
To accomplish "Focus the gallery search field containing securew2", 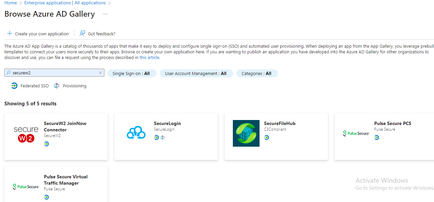I will point(54,73).
